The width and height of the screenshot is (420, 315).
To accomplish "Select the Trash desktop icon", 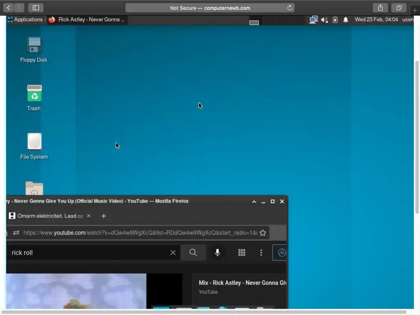I will pos(34,98).
